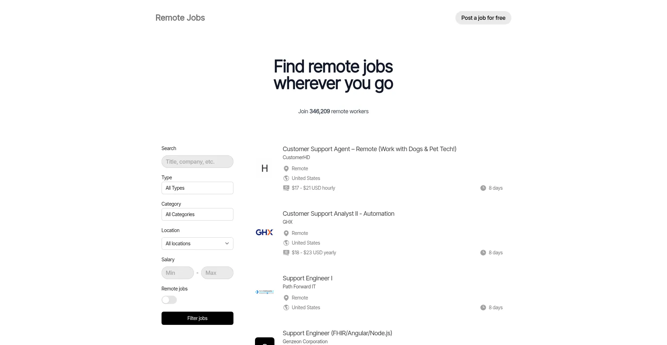This screenshot has width=667, height=345.
Task: Click the Filter jobs button
Action: [x=197, y=318]
